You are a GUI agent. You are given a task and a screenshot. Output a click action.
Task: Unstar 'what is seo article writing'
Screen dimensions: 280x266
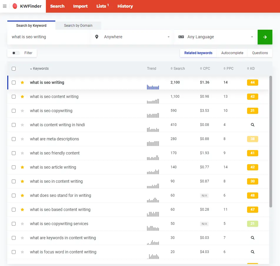pos(22,167)
